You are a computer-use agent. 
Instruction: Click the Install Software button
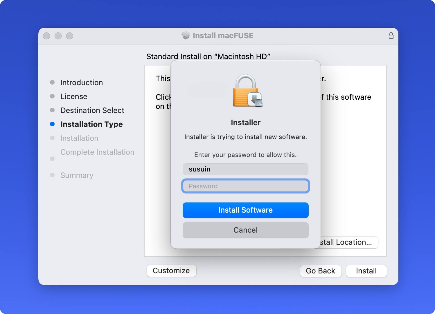(x=246, y=210)
